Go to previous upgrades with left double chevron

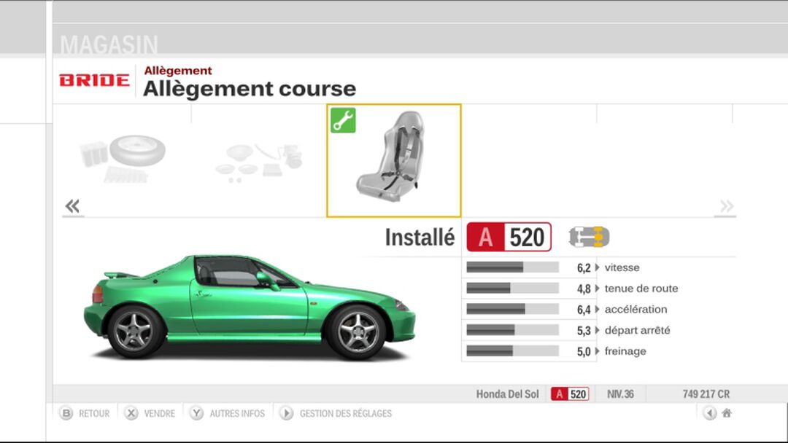(x=72, y=205)
